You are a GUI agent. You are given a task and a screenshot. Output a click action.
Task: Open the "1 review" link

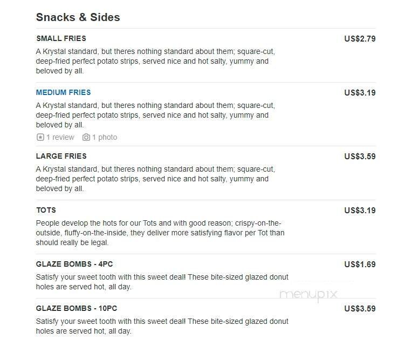(60, 137)
